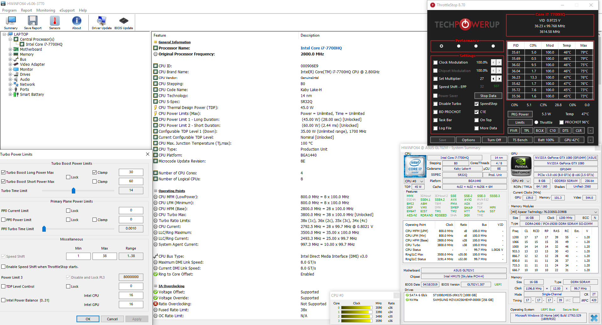Select Network node in tree

pos(28,85)
